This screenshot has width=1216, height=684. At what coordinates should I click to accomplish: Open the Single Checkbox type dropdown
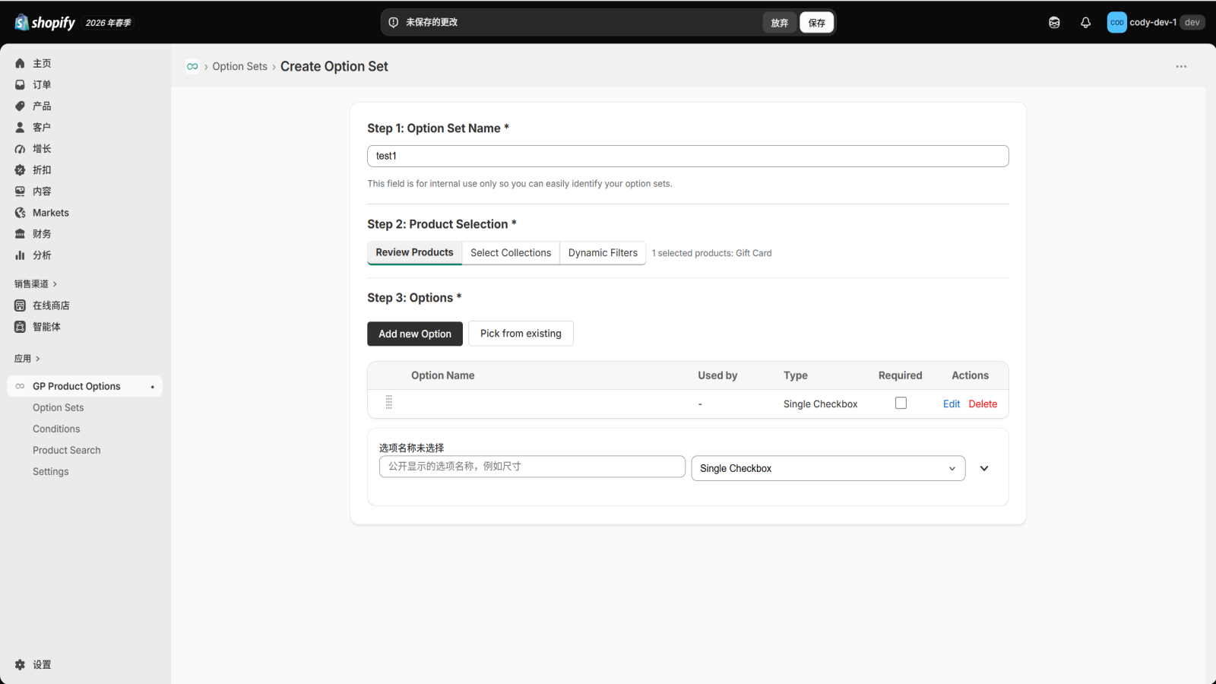click(828, 468)
